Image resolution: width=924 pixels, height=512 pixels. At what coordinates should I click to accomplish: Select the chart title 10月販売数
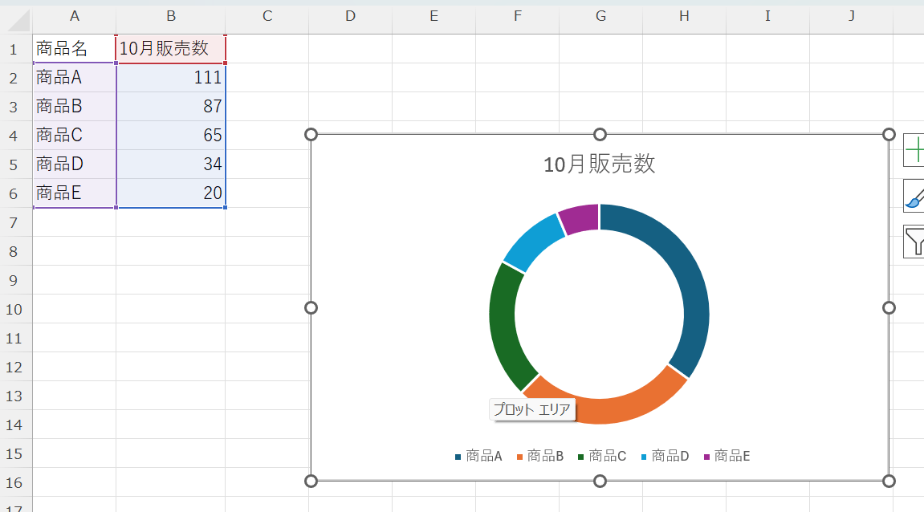click(599, 164)
